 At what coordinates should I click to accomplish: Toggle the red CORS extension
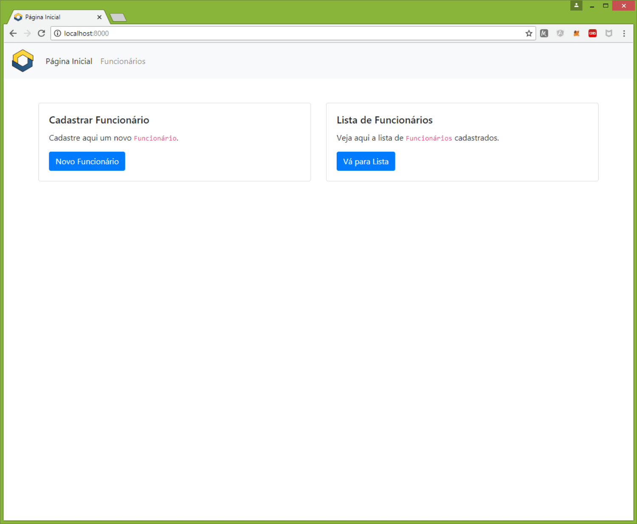(592, 33)
